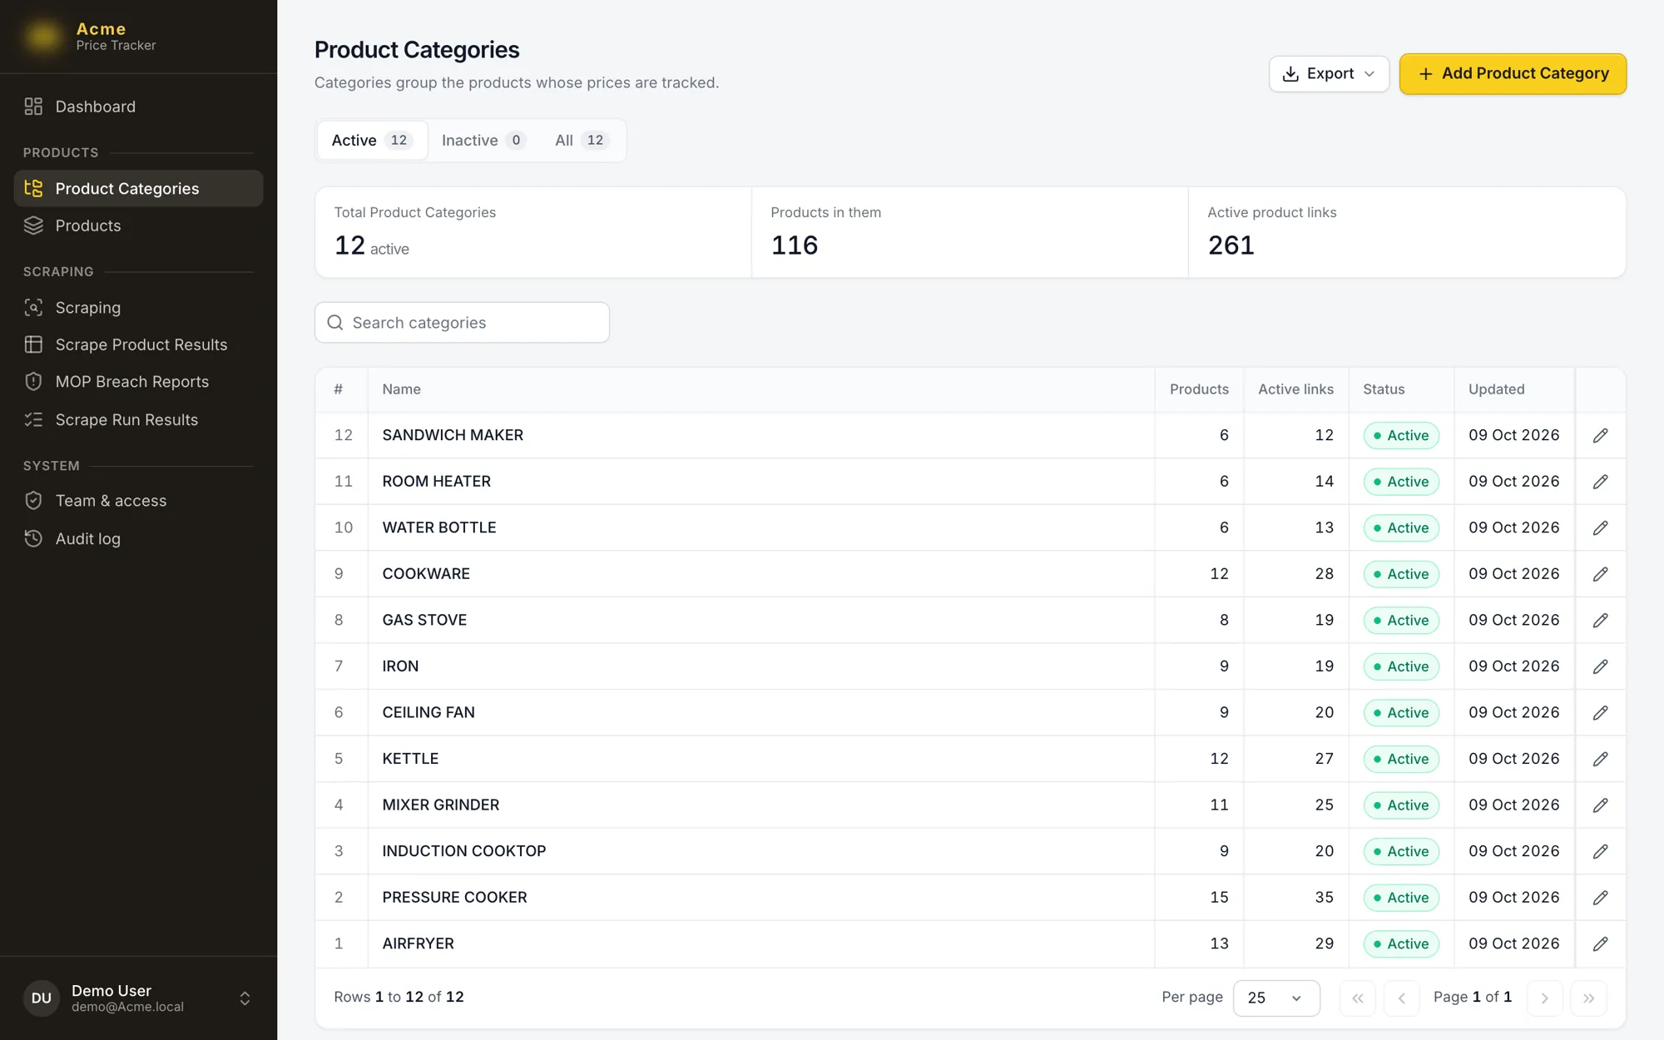Viewport: 1664px width, 1040px height.
Task: Click pencil icon on AIRFRYER row
Action: [x=1600, y=943]
